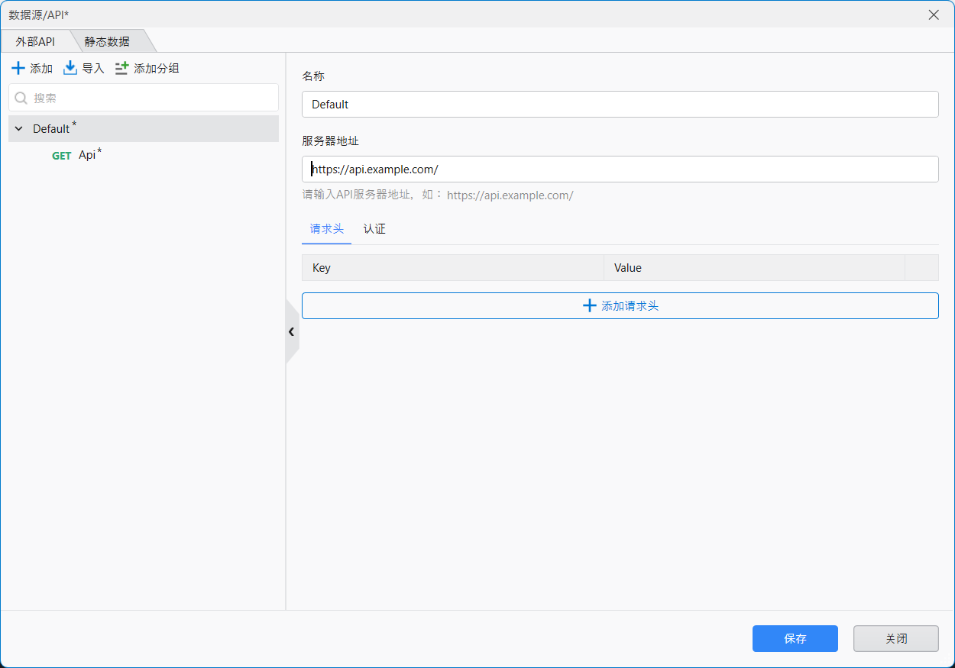Select the Default group in the tree

(x=51, y=129)
